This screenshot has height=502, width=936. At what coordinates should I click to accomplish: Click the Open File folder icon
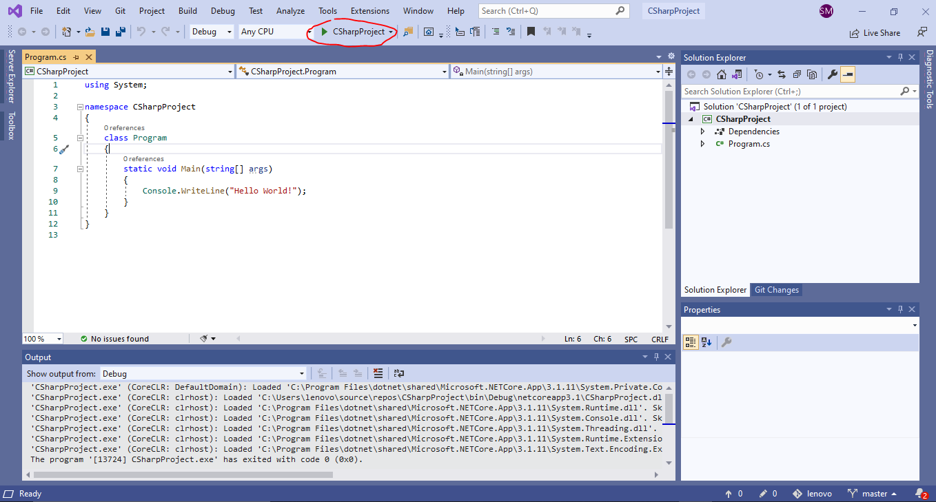[x=90, y=32]
